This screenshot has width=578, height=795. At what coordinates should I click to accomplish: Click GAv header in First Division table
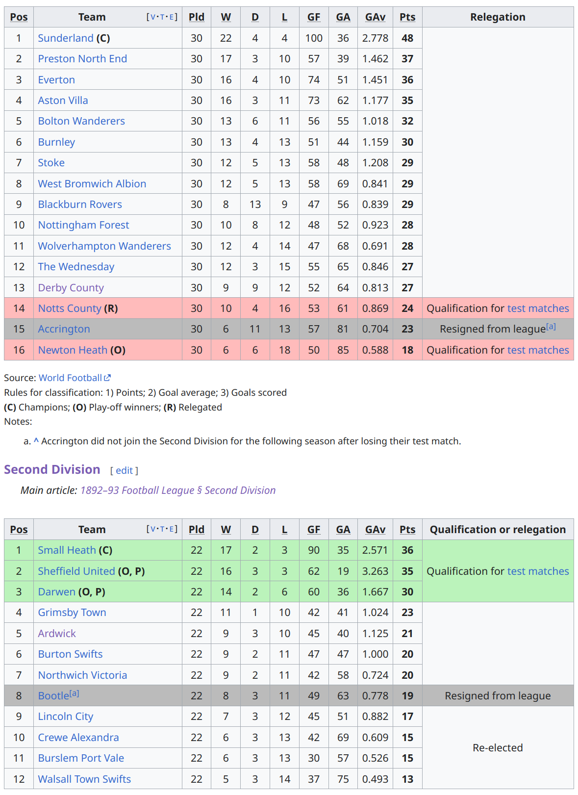click(x=375, y=17)
